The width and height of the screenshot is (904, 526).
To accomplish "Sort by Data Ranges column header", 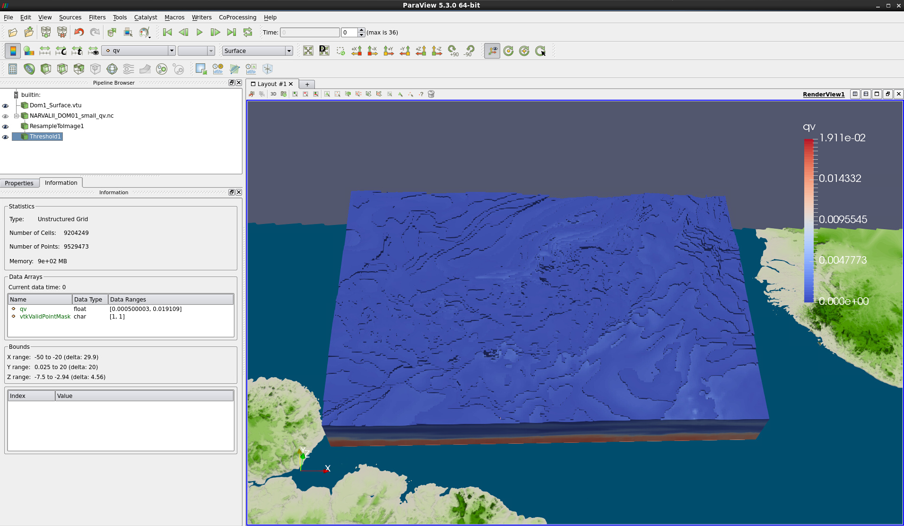I will click(x=171, y=300).
